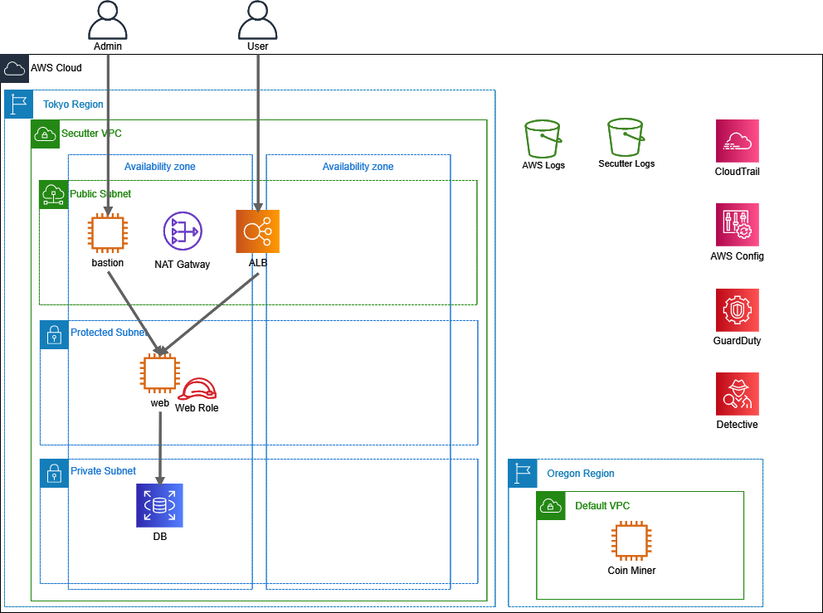Image resolution: width=823 pixels, height=613 pixels.
Task: Click the Tokyo Region label
Action: point(73,105)
